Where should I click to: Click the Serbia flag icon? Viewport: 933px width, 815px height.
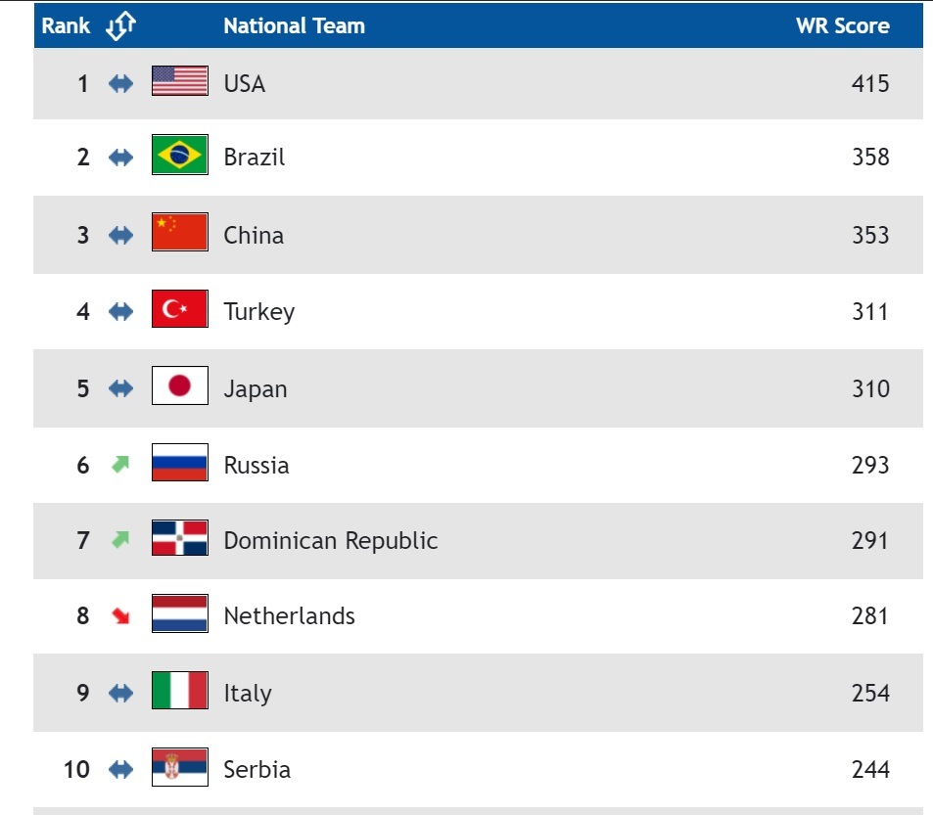click(x=179, y=768)
